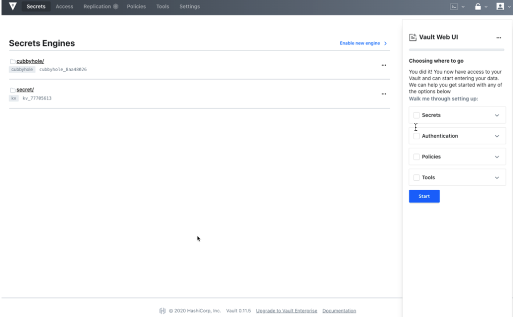The width and height of the screenshot is (513, 317).
Task: Click the Vault Web UI guide icon
Action: click(x=413, y=37)
